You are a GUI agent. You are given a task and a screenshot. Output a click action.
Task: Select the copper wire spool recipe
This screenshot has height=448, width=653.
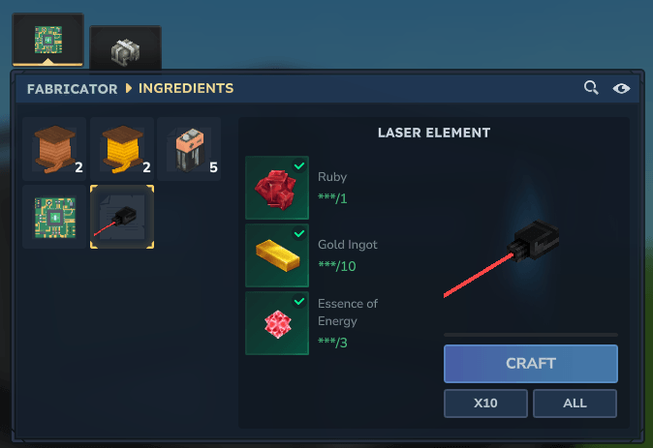(x=54, y=149)
